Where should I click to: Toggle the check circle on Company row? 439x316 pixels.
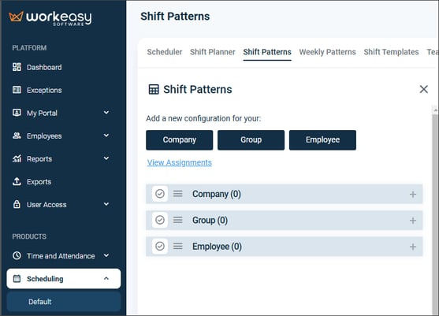pos(160,194)
